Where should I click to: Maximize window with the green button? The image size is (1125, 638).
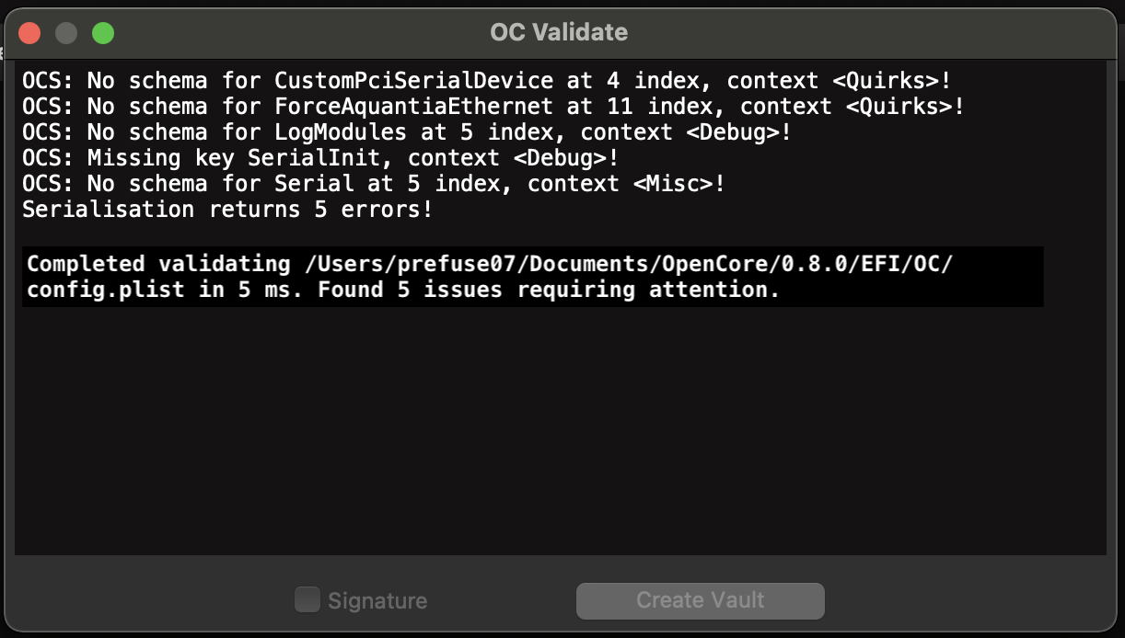[x=103, y=33]
